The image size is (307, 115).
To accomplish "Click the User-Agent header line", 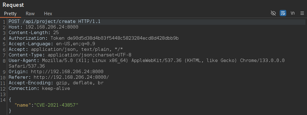I will point(147,63).
